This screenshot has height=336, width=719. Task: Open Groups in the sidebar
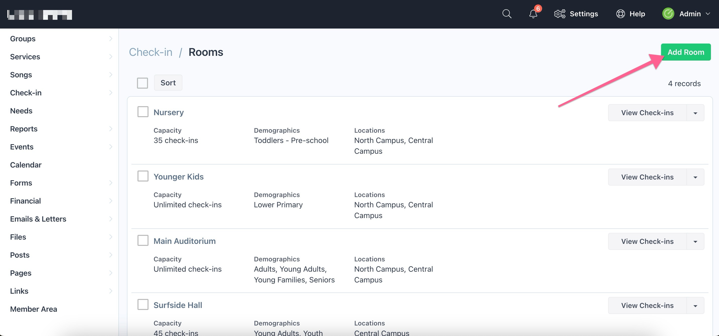pyautogui.click(x=23, y=39)
